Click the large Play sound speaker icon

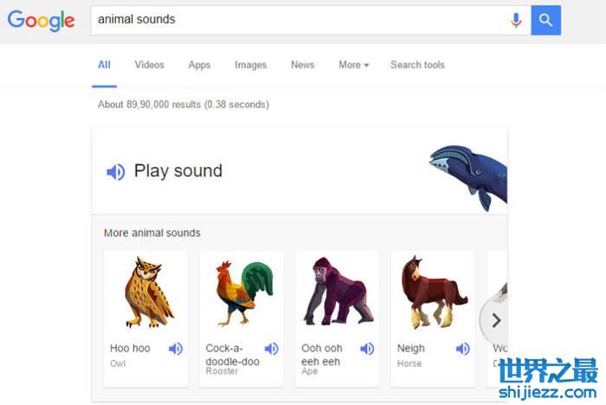click(x=116, y=171)
